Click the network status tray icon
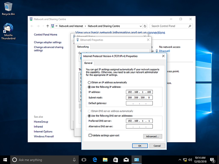The height and width of the screenshot is (164, 219). (x=185, y=160)
